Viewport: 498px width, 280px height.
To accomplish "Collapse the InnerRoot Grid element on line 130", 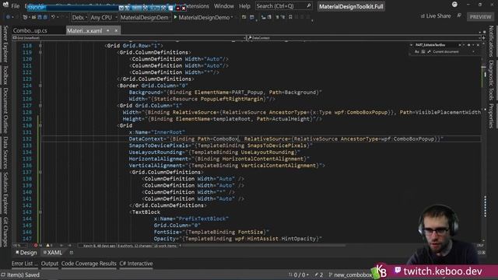I will 40,126.
